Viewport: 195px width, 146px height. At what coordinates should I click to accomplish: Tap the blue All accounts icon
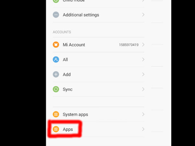[x=56, y=59]
